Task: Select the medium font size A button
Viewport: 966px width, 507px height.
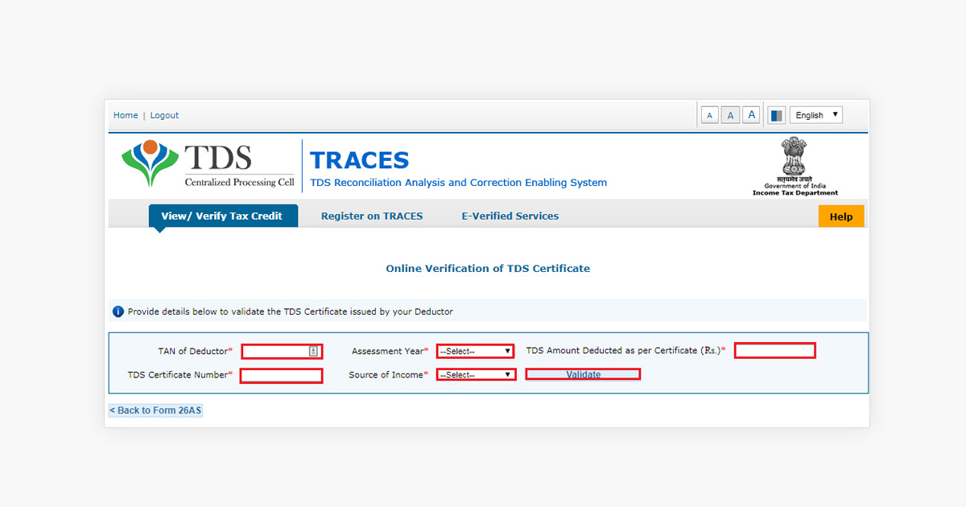Action: pos(730,116)
